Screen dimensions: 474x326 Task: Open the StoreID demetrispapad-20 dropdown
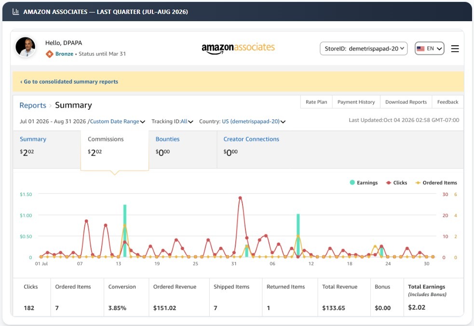click(x=364, y=49)
